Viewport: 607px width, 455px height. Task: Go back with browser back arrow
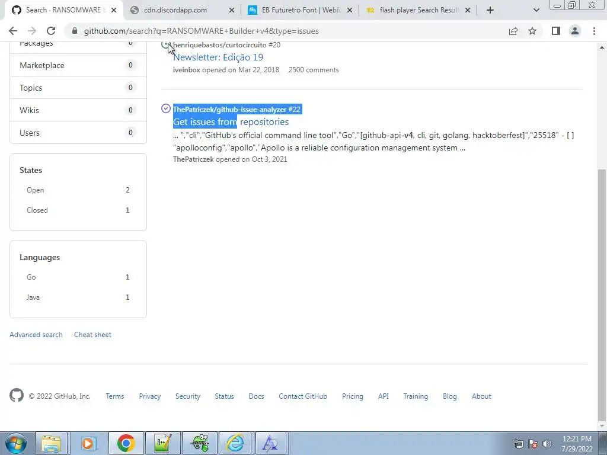coord(13,31)
